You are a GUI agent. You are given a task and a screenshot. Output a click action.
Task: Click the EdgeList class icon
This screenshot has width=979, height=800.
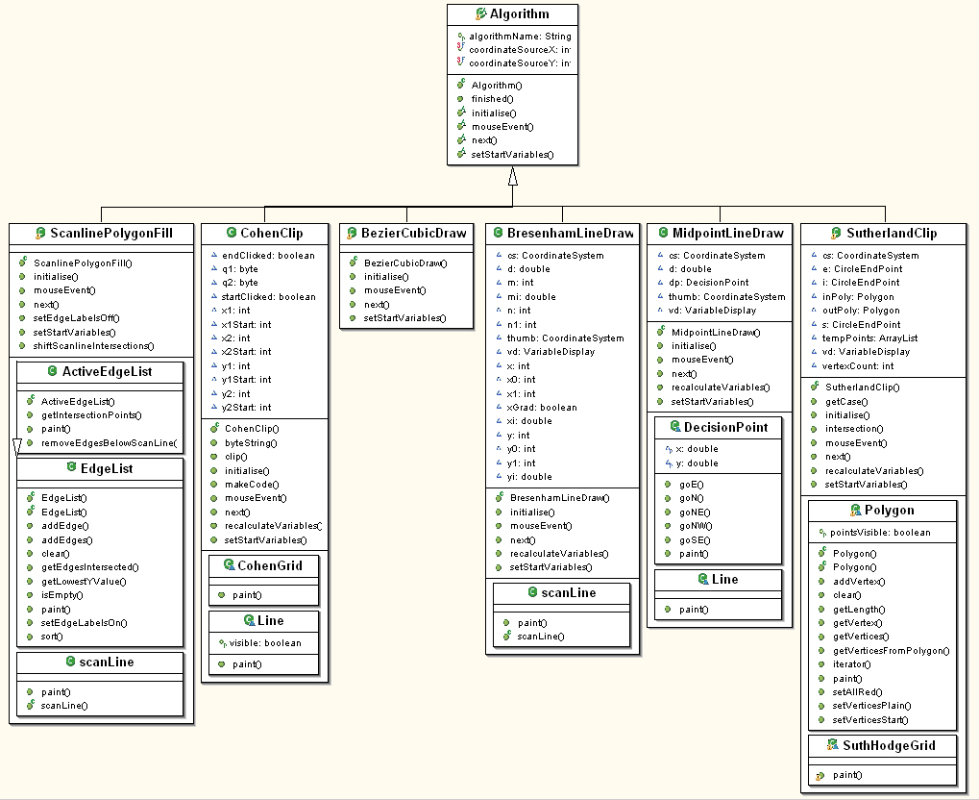tap(71, 467)
